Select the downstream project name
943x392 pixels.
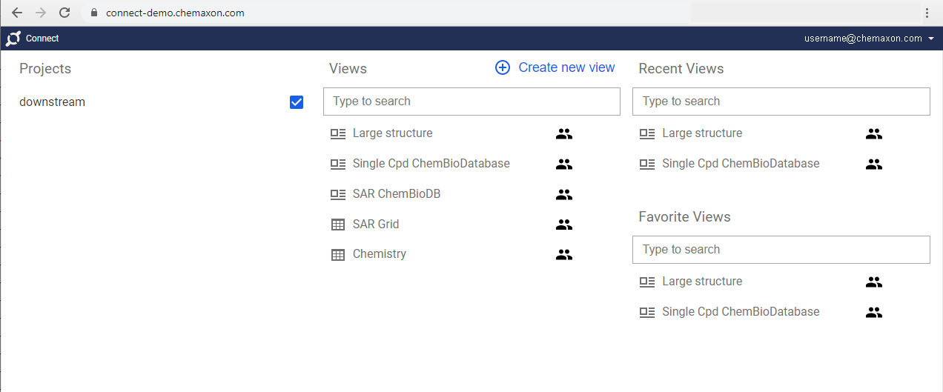(x=52, y=102)
